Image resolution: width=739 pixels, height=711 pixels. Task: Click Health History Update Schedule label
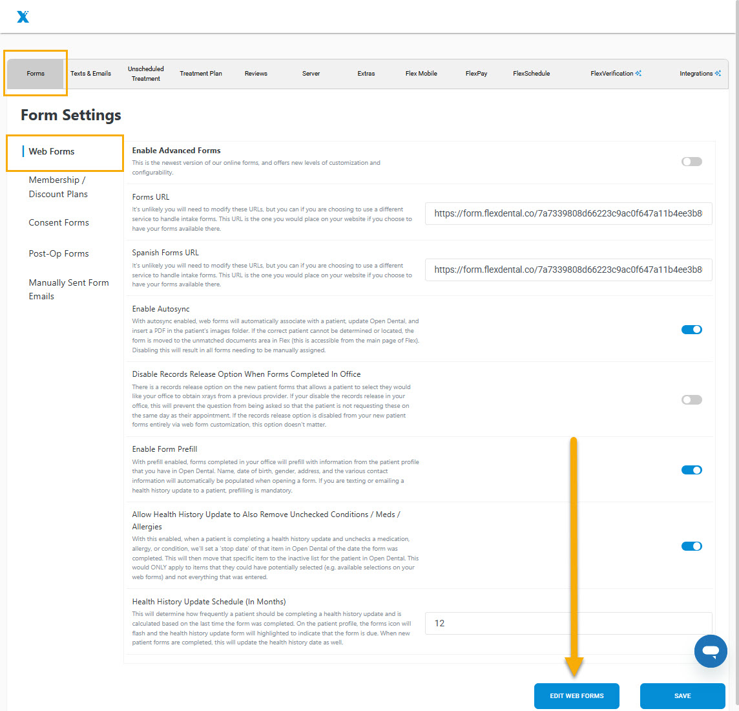pos(209,602)
